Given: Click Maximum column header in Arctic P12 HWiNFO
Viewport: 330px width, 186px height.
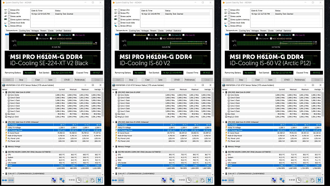Looking at the screenshot, I should 305,90.
